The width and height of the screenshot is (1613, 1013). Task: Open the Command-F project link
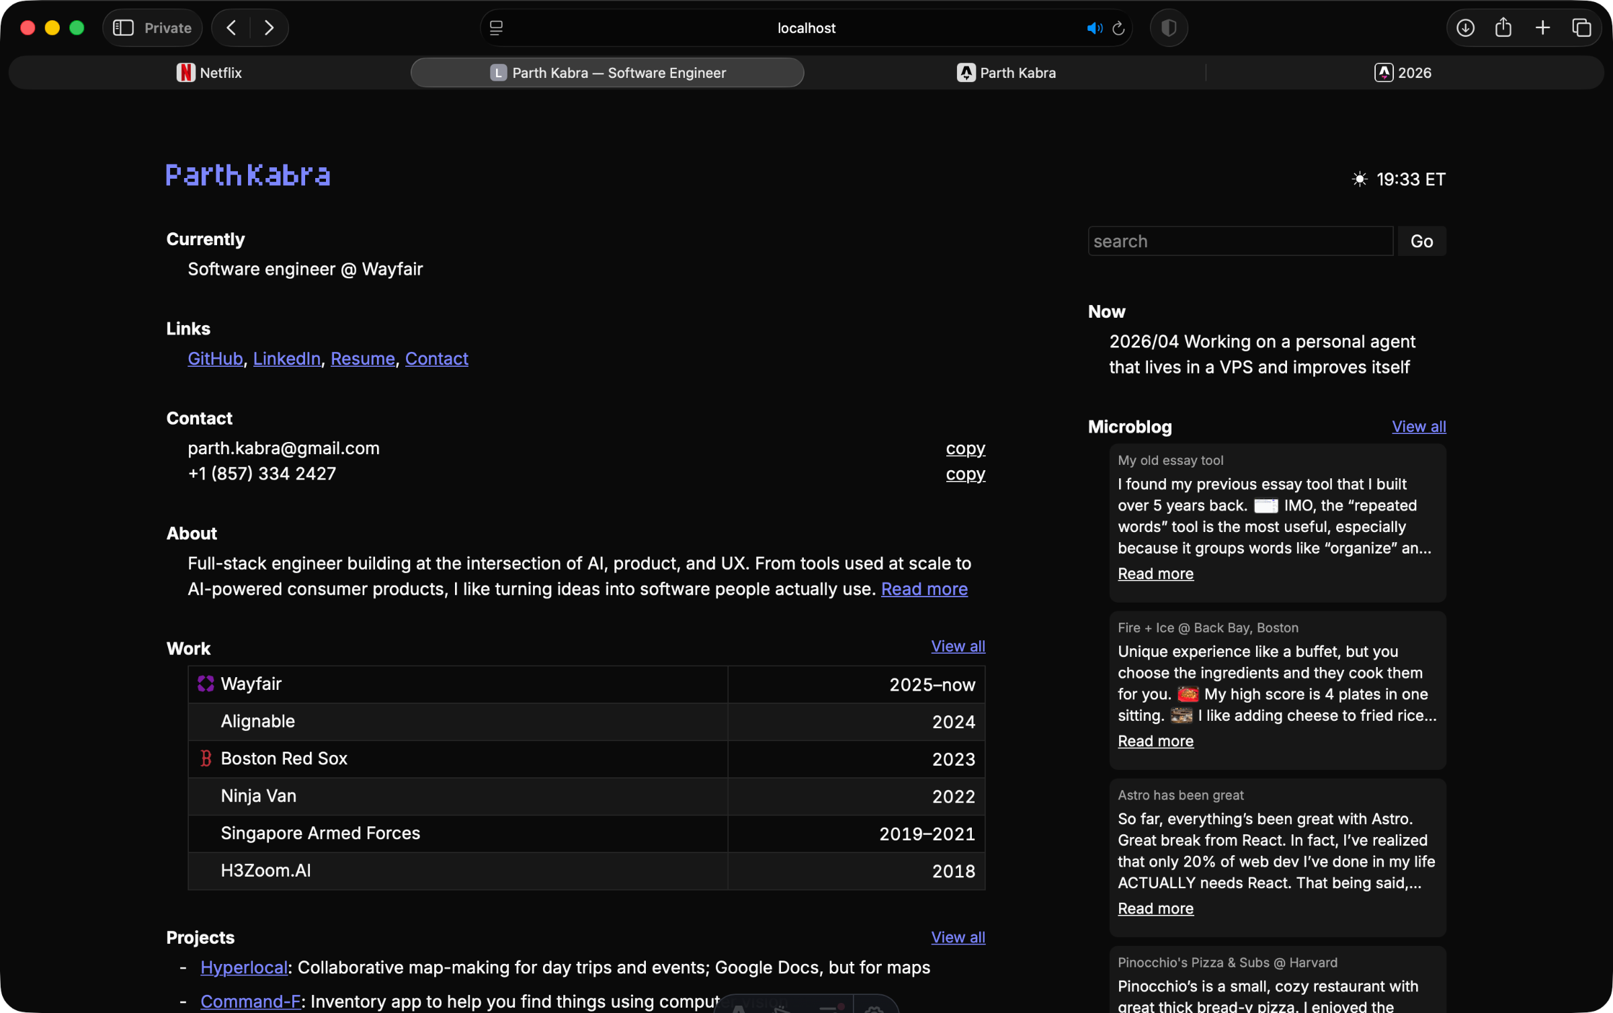pos(250,1001)
